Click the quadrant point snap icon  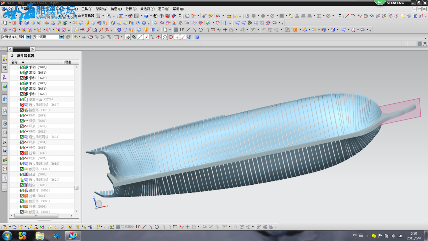[x=171, y=37]
